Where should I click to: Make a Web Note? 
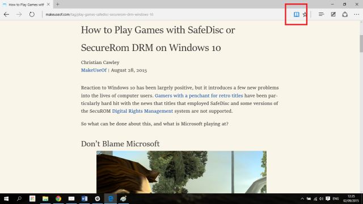[333, 14]
